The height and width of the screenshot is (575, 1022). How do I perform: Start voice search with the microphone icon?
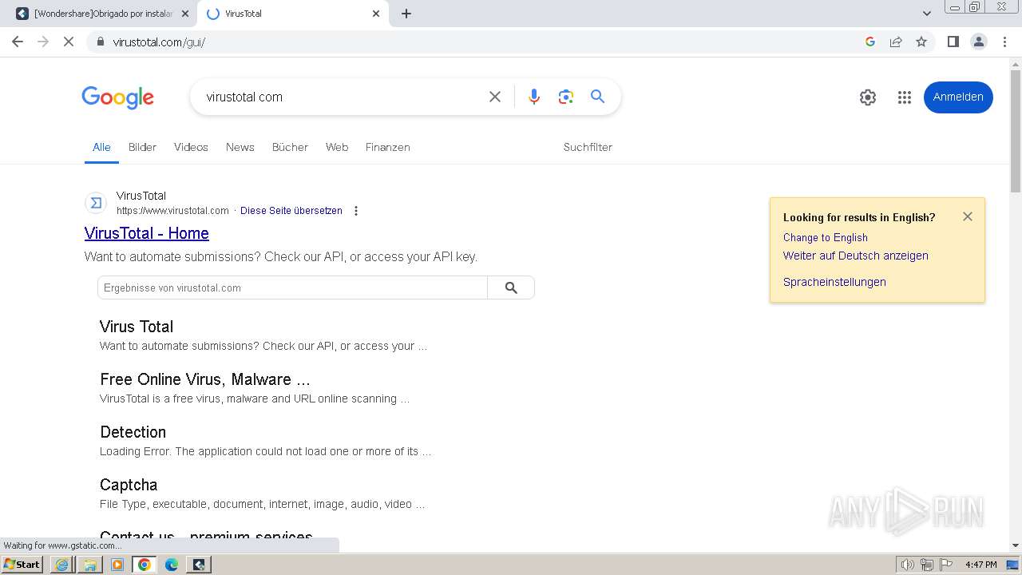click(534, 97)
